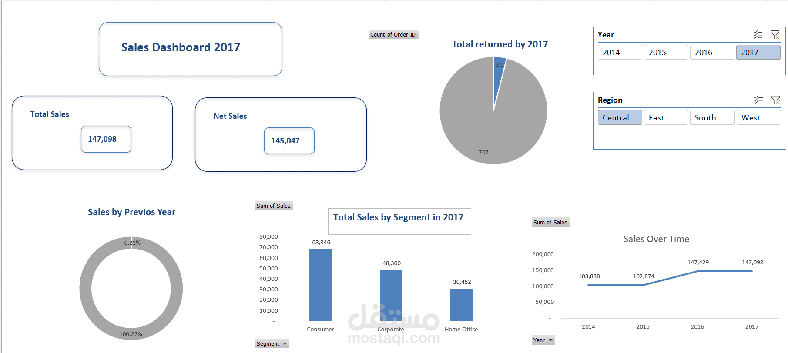The image size is (788, 353).
Task: Click the 2016 axis label in line chart
Action: coord(697,326)
